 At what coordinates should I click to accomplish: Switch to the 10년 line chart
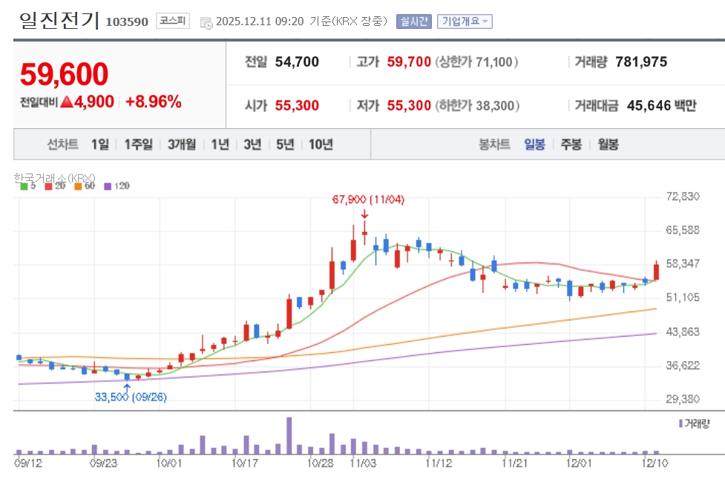[321, 145]
